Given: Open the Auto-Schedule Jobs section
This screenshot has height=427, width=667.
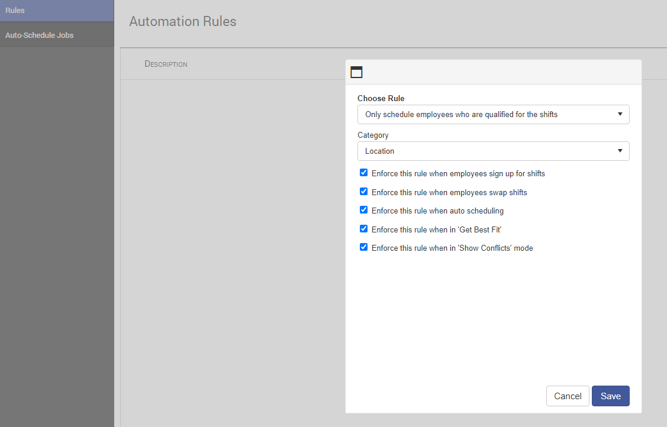Looking at the screenshot, I should coord(57,34).
